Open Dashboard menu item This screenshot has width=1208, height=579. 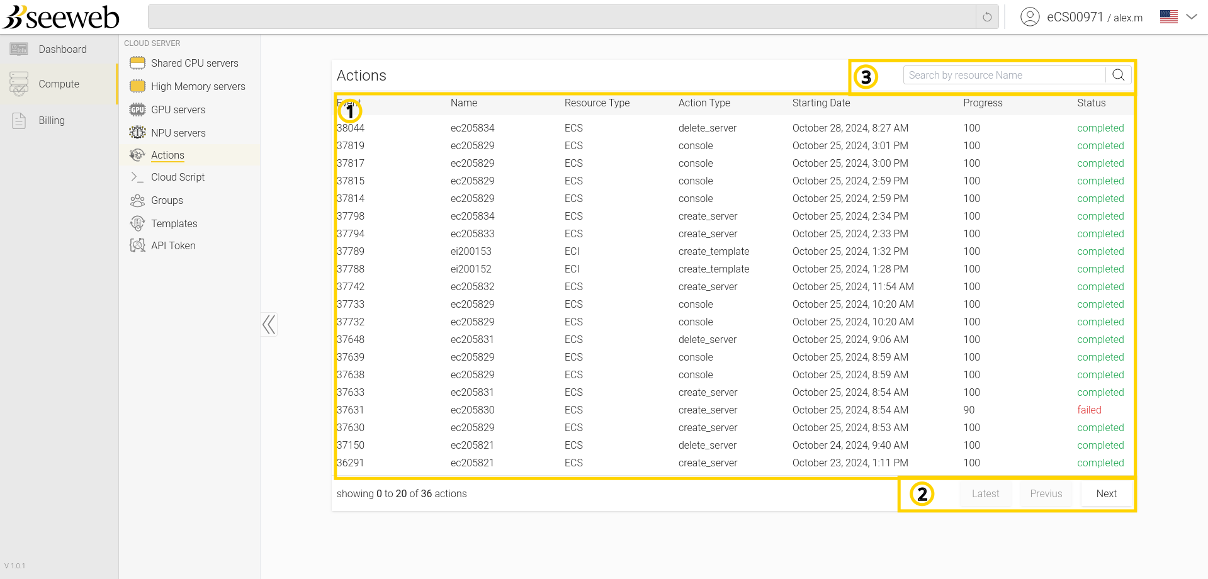(62, 49)
